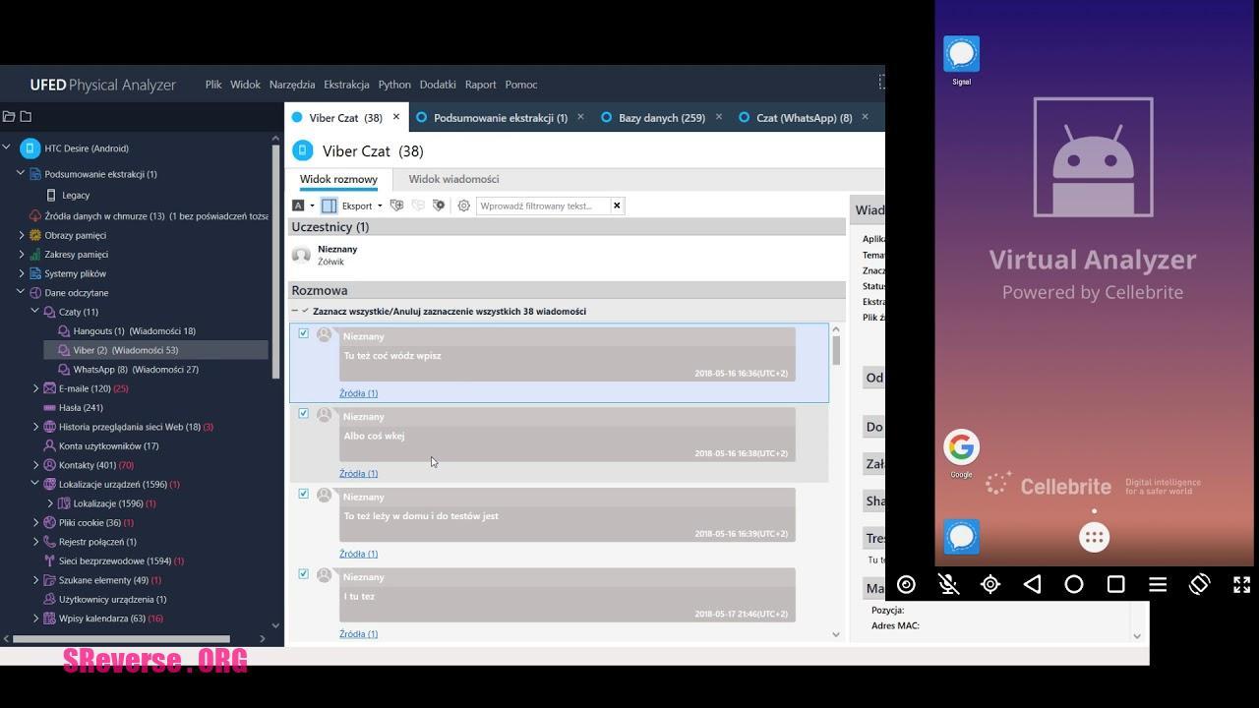Toggle the muted microphone in emulator bar
Viewport: 1259px width, 708px height.
pos(948,584)
